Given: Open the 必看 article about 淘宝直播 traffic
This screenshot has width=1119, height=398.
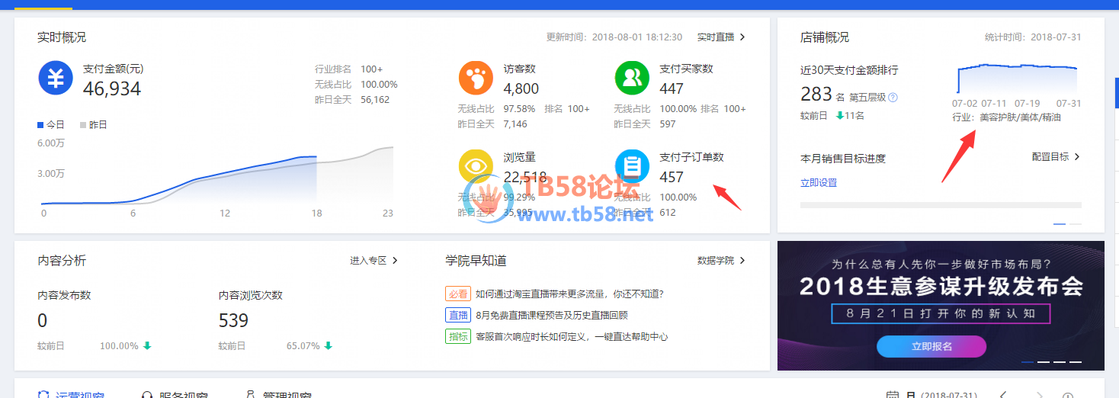Looking at the screenshot, I should coord(569,294).
